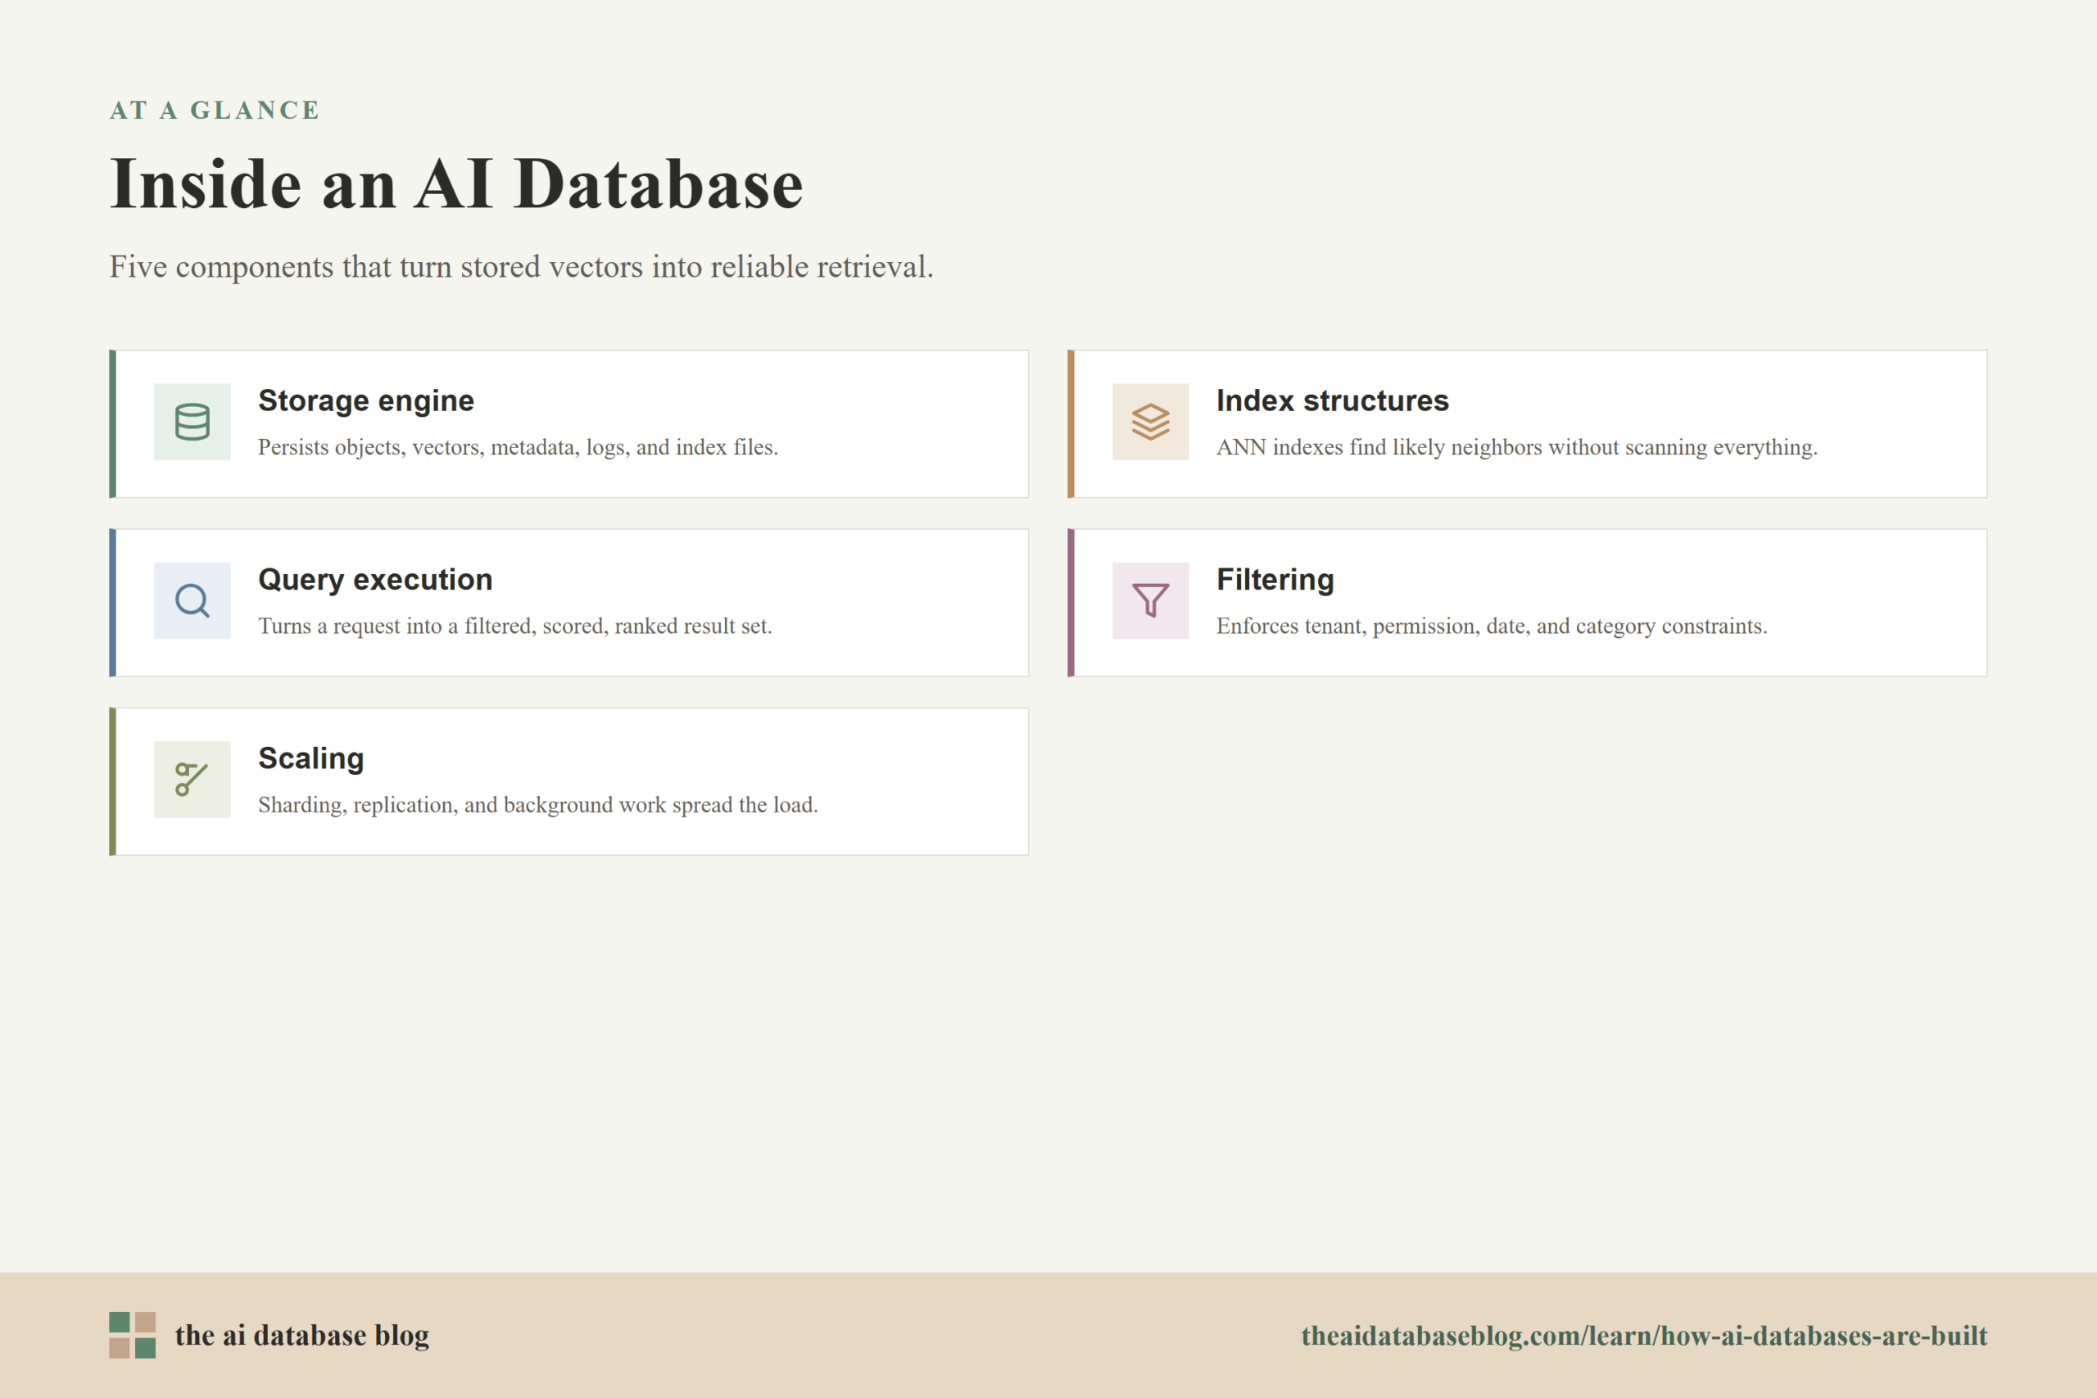This screenshot has width=2097, height=1398.
Task: Click the Filtering funnel icon
Action: click(1150, 600)
